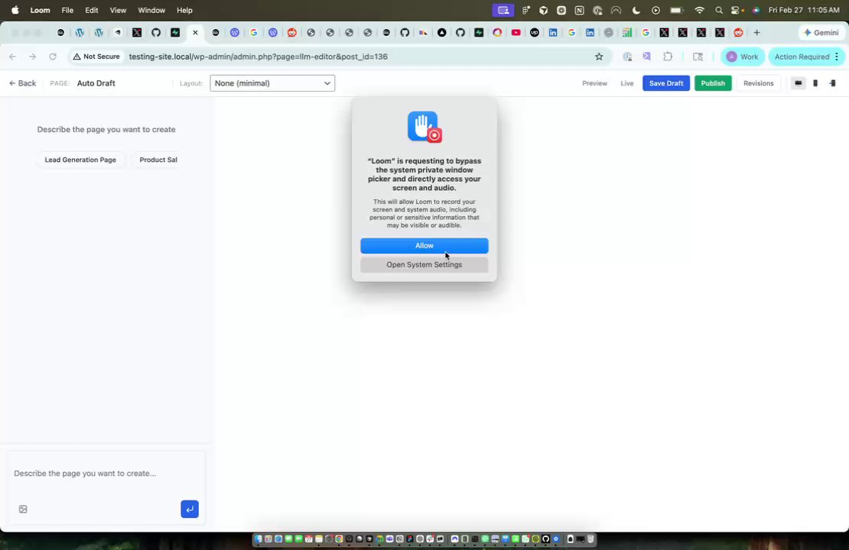Image resolution: width=849 pixels, height=550 pixels.
Task: Reload the page with the refresh icon
Action: click(53, 57)
